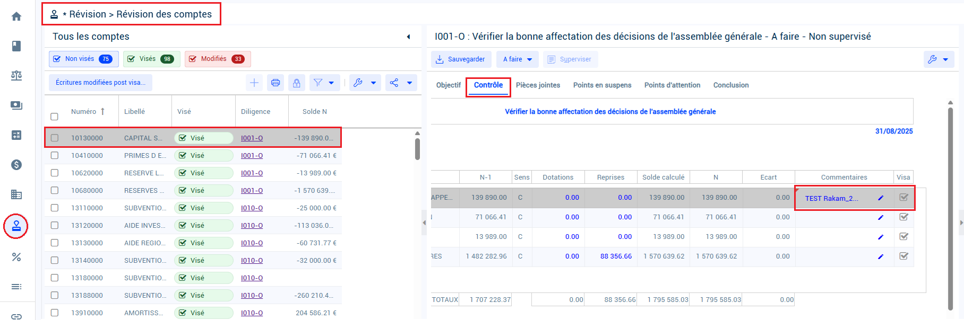964x320 pixels.
Task: Open the wrench tools dropdown in accounts toolbar
Action: click(x=365, y=83)
